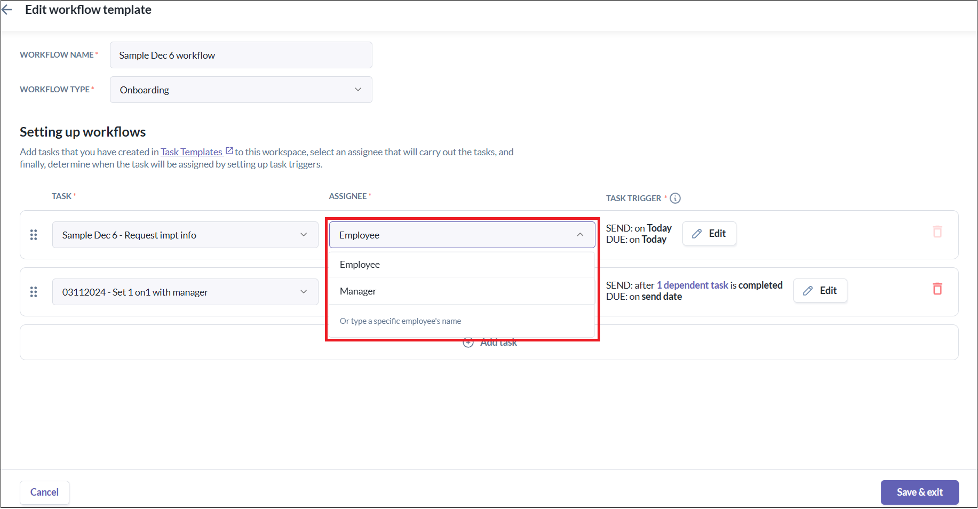Grab drag handle for Set 1on1 task
The image size is (978, 509).
(x=34, y=292)
